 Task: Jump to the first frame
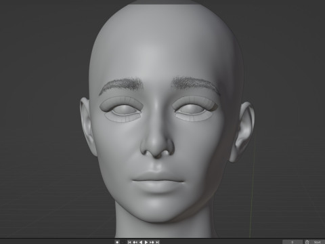click(x=129, y=242)
